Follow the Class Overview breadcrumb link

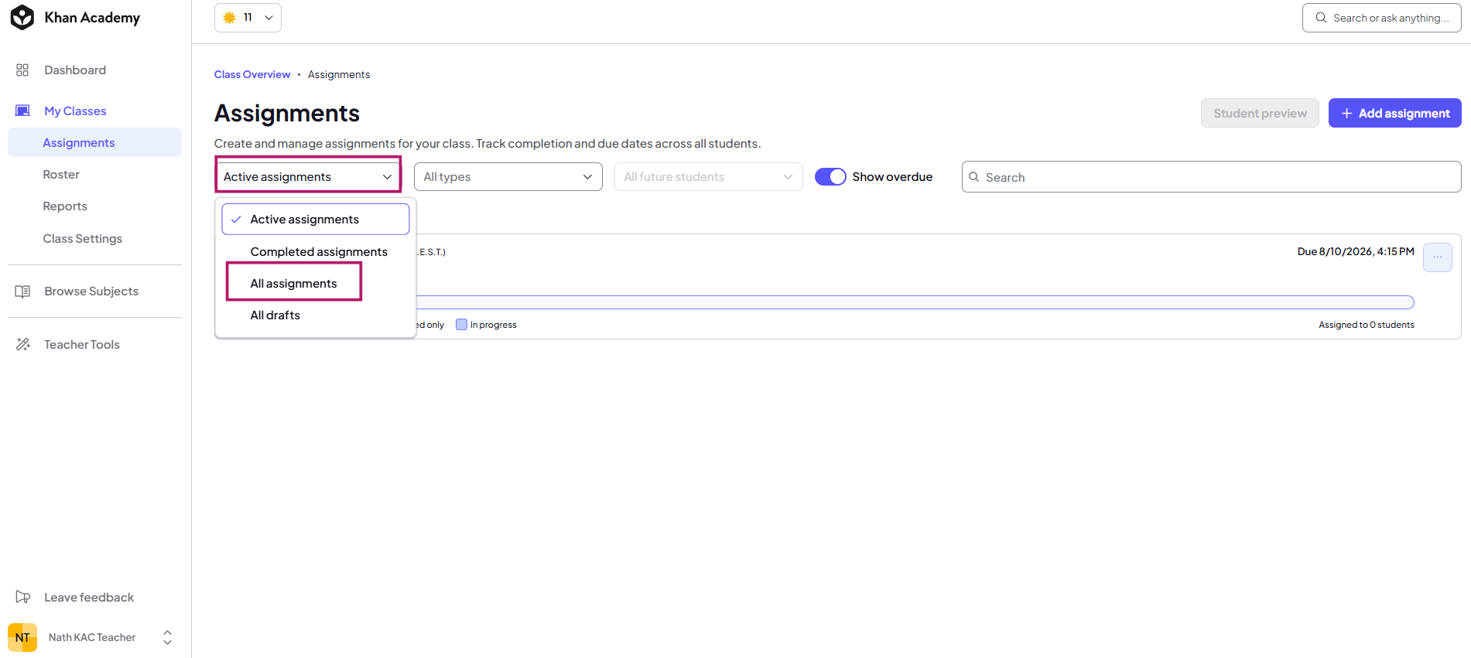pyautogui.click(x=252, y=75)
